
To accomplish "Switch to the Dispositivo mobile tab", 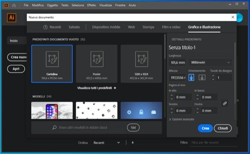I will [x=106, y=27].
